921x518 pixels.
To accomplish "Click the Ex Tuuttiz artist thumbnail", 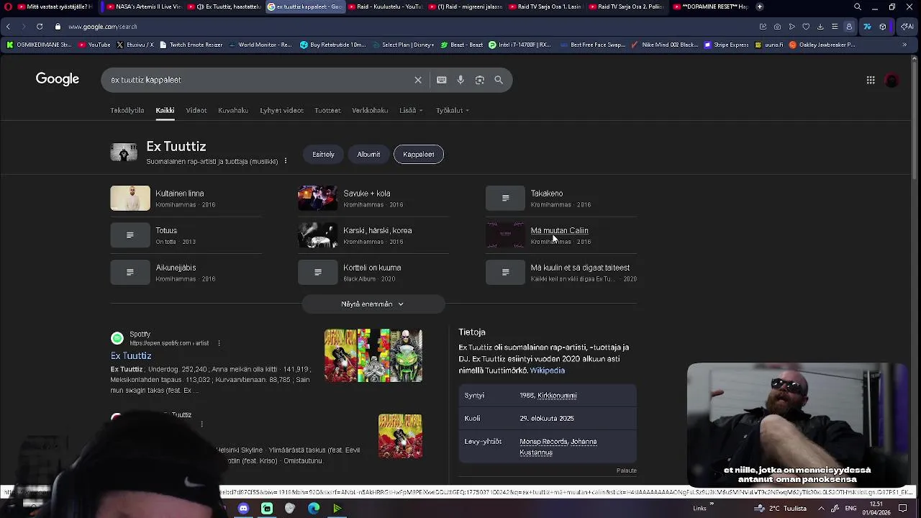I will 124,152.
